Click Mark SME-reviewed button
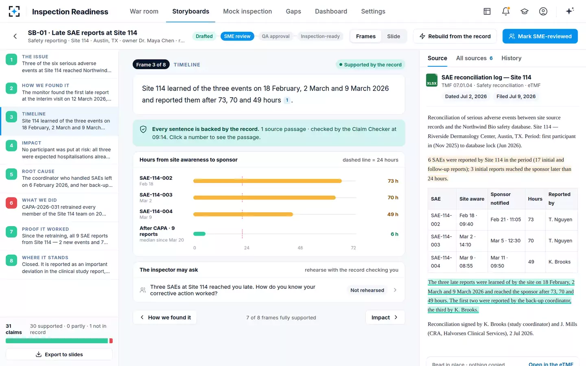Screen dimensions: 586x366 pos(540,36)
